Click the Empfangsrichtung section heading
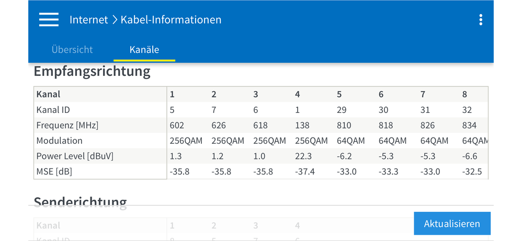Image resolution: width=522 pixels, height=241 pixels. [x=92, y=71]
